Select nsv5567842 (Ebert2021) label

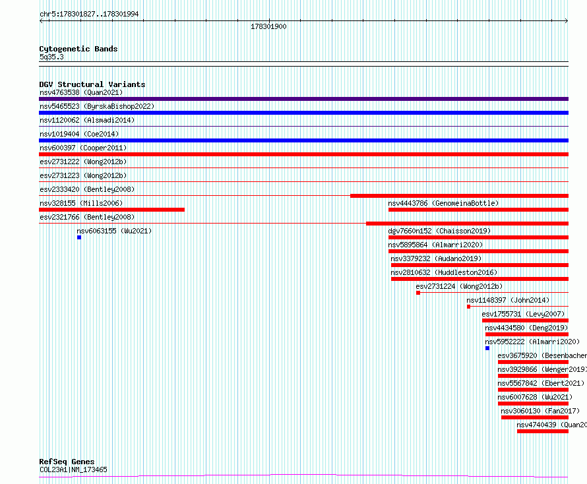[541, 383]
